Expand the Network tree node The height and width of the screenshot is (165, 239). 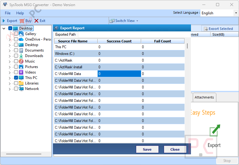tap(10, 89)
